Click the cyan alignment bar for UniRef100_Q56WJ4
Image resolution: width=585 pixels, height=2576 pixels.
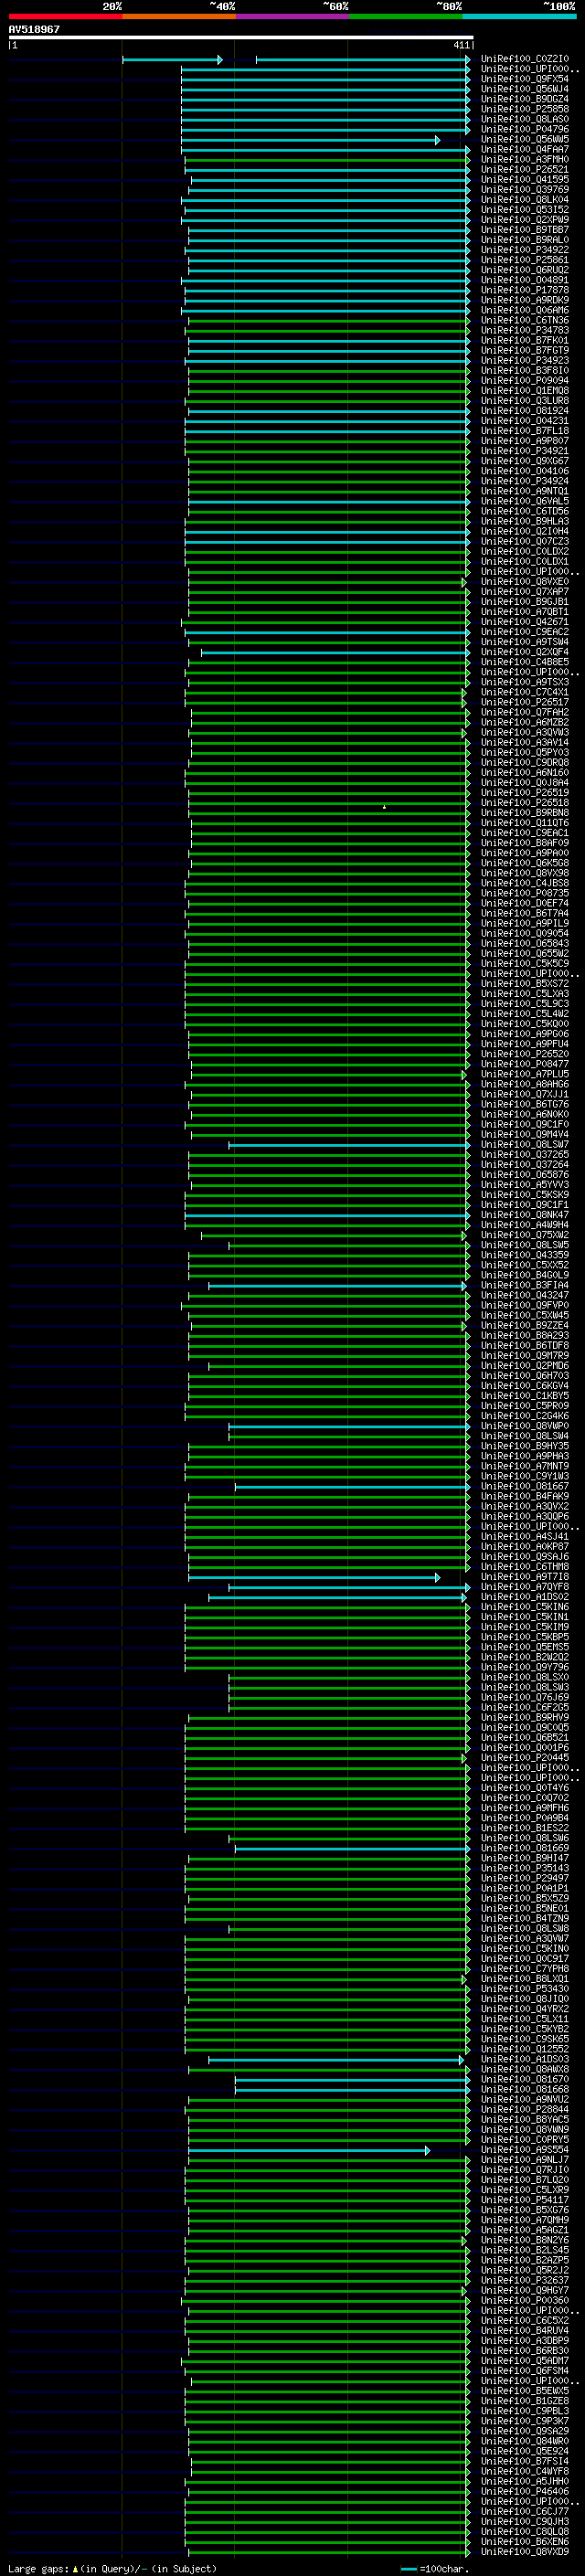[325, 90]
